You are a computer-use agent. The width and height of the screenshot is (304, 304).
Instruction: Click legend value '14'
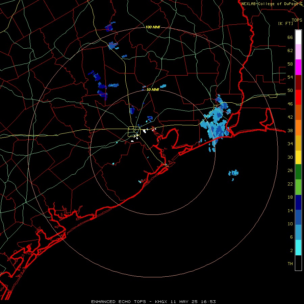[290, 210]
